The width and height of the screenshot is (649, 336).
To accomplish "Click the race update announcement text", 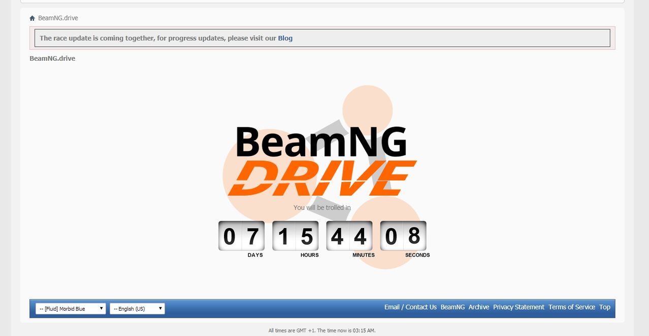I will (166, 38).
